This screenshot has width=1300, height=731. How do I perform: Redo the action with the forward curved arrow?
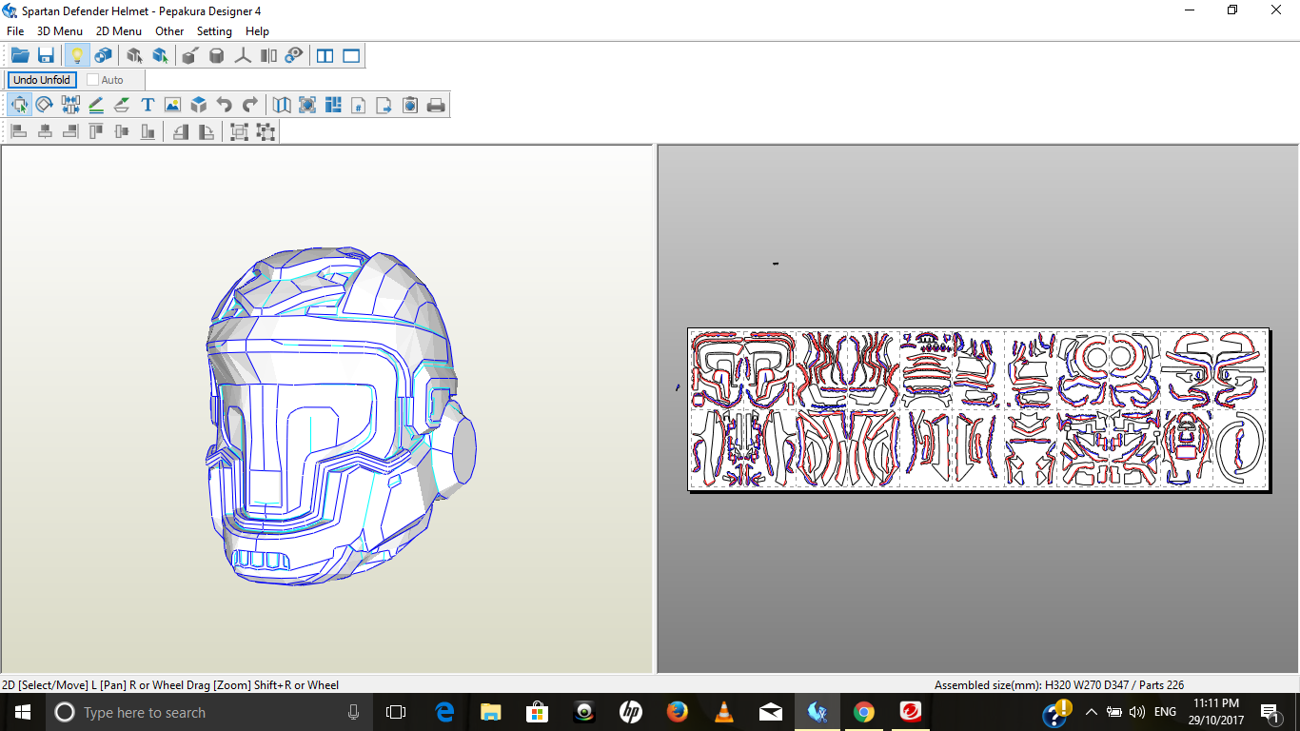point(250,105)
